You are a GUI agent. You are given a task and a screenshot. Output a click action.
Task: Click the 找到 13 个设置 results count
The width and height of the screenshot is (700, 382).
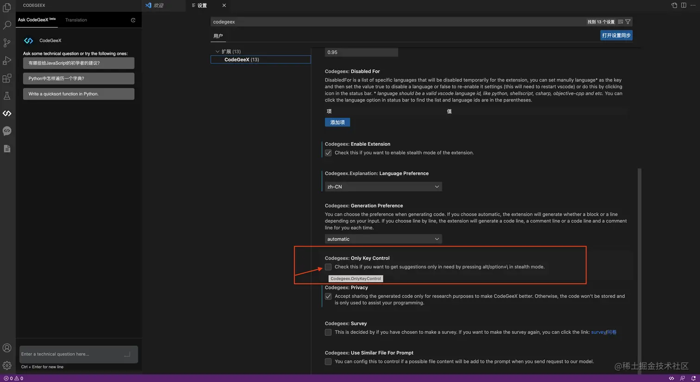(601, 22)
